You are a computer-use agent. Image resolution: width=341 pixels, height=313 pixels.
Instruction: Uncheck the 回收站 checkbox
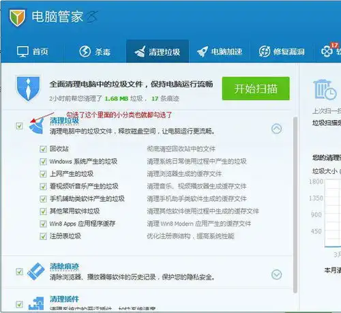pyautogui.click(x=43, y=149)
